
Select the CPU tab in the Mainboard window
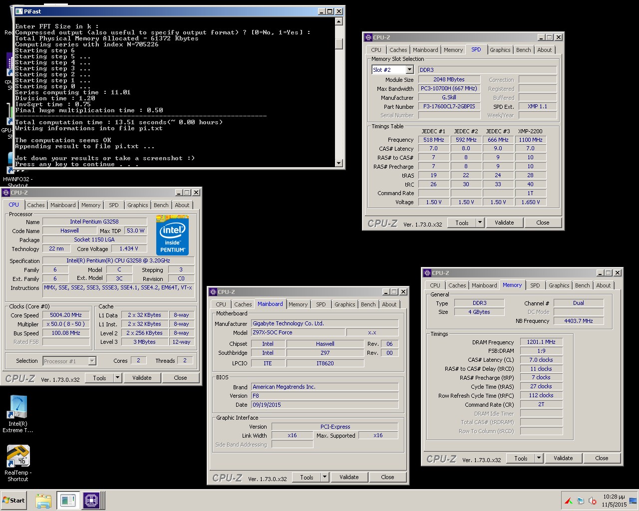pyautogui.click(x=221, y=304)
